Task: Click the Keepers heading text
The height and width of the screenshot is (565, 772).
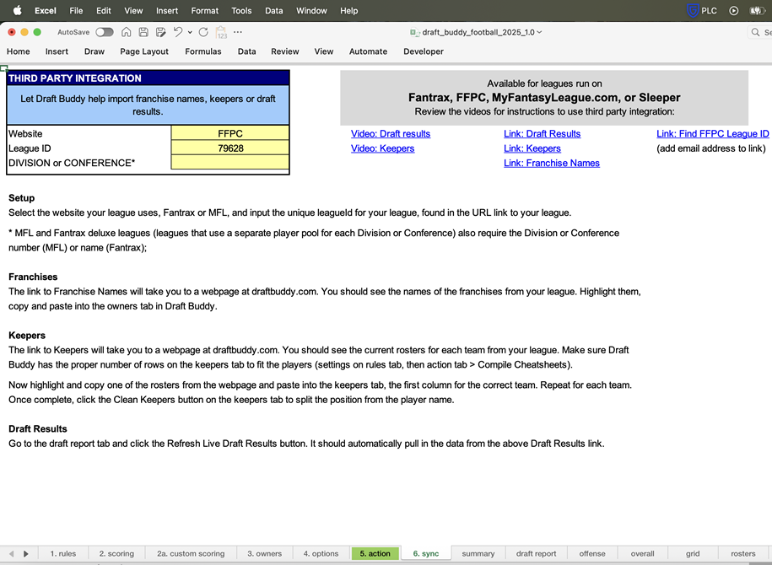Action: pos(27,335)
